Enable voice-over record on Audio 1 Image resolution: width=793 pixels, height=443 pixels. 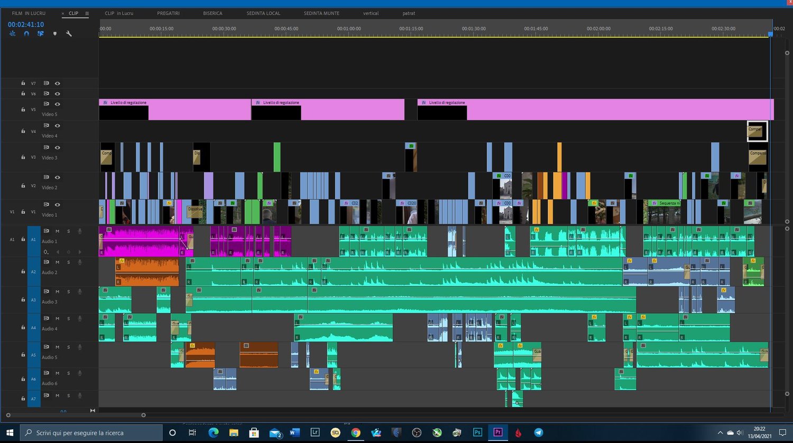coord(80,231)
